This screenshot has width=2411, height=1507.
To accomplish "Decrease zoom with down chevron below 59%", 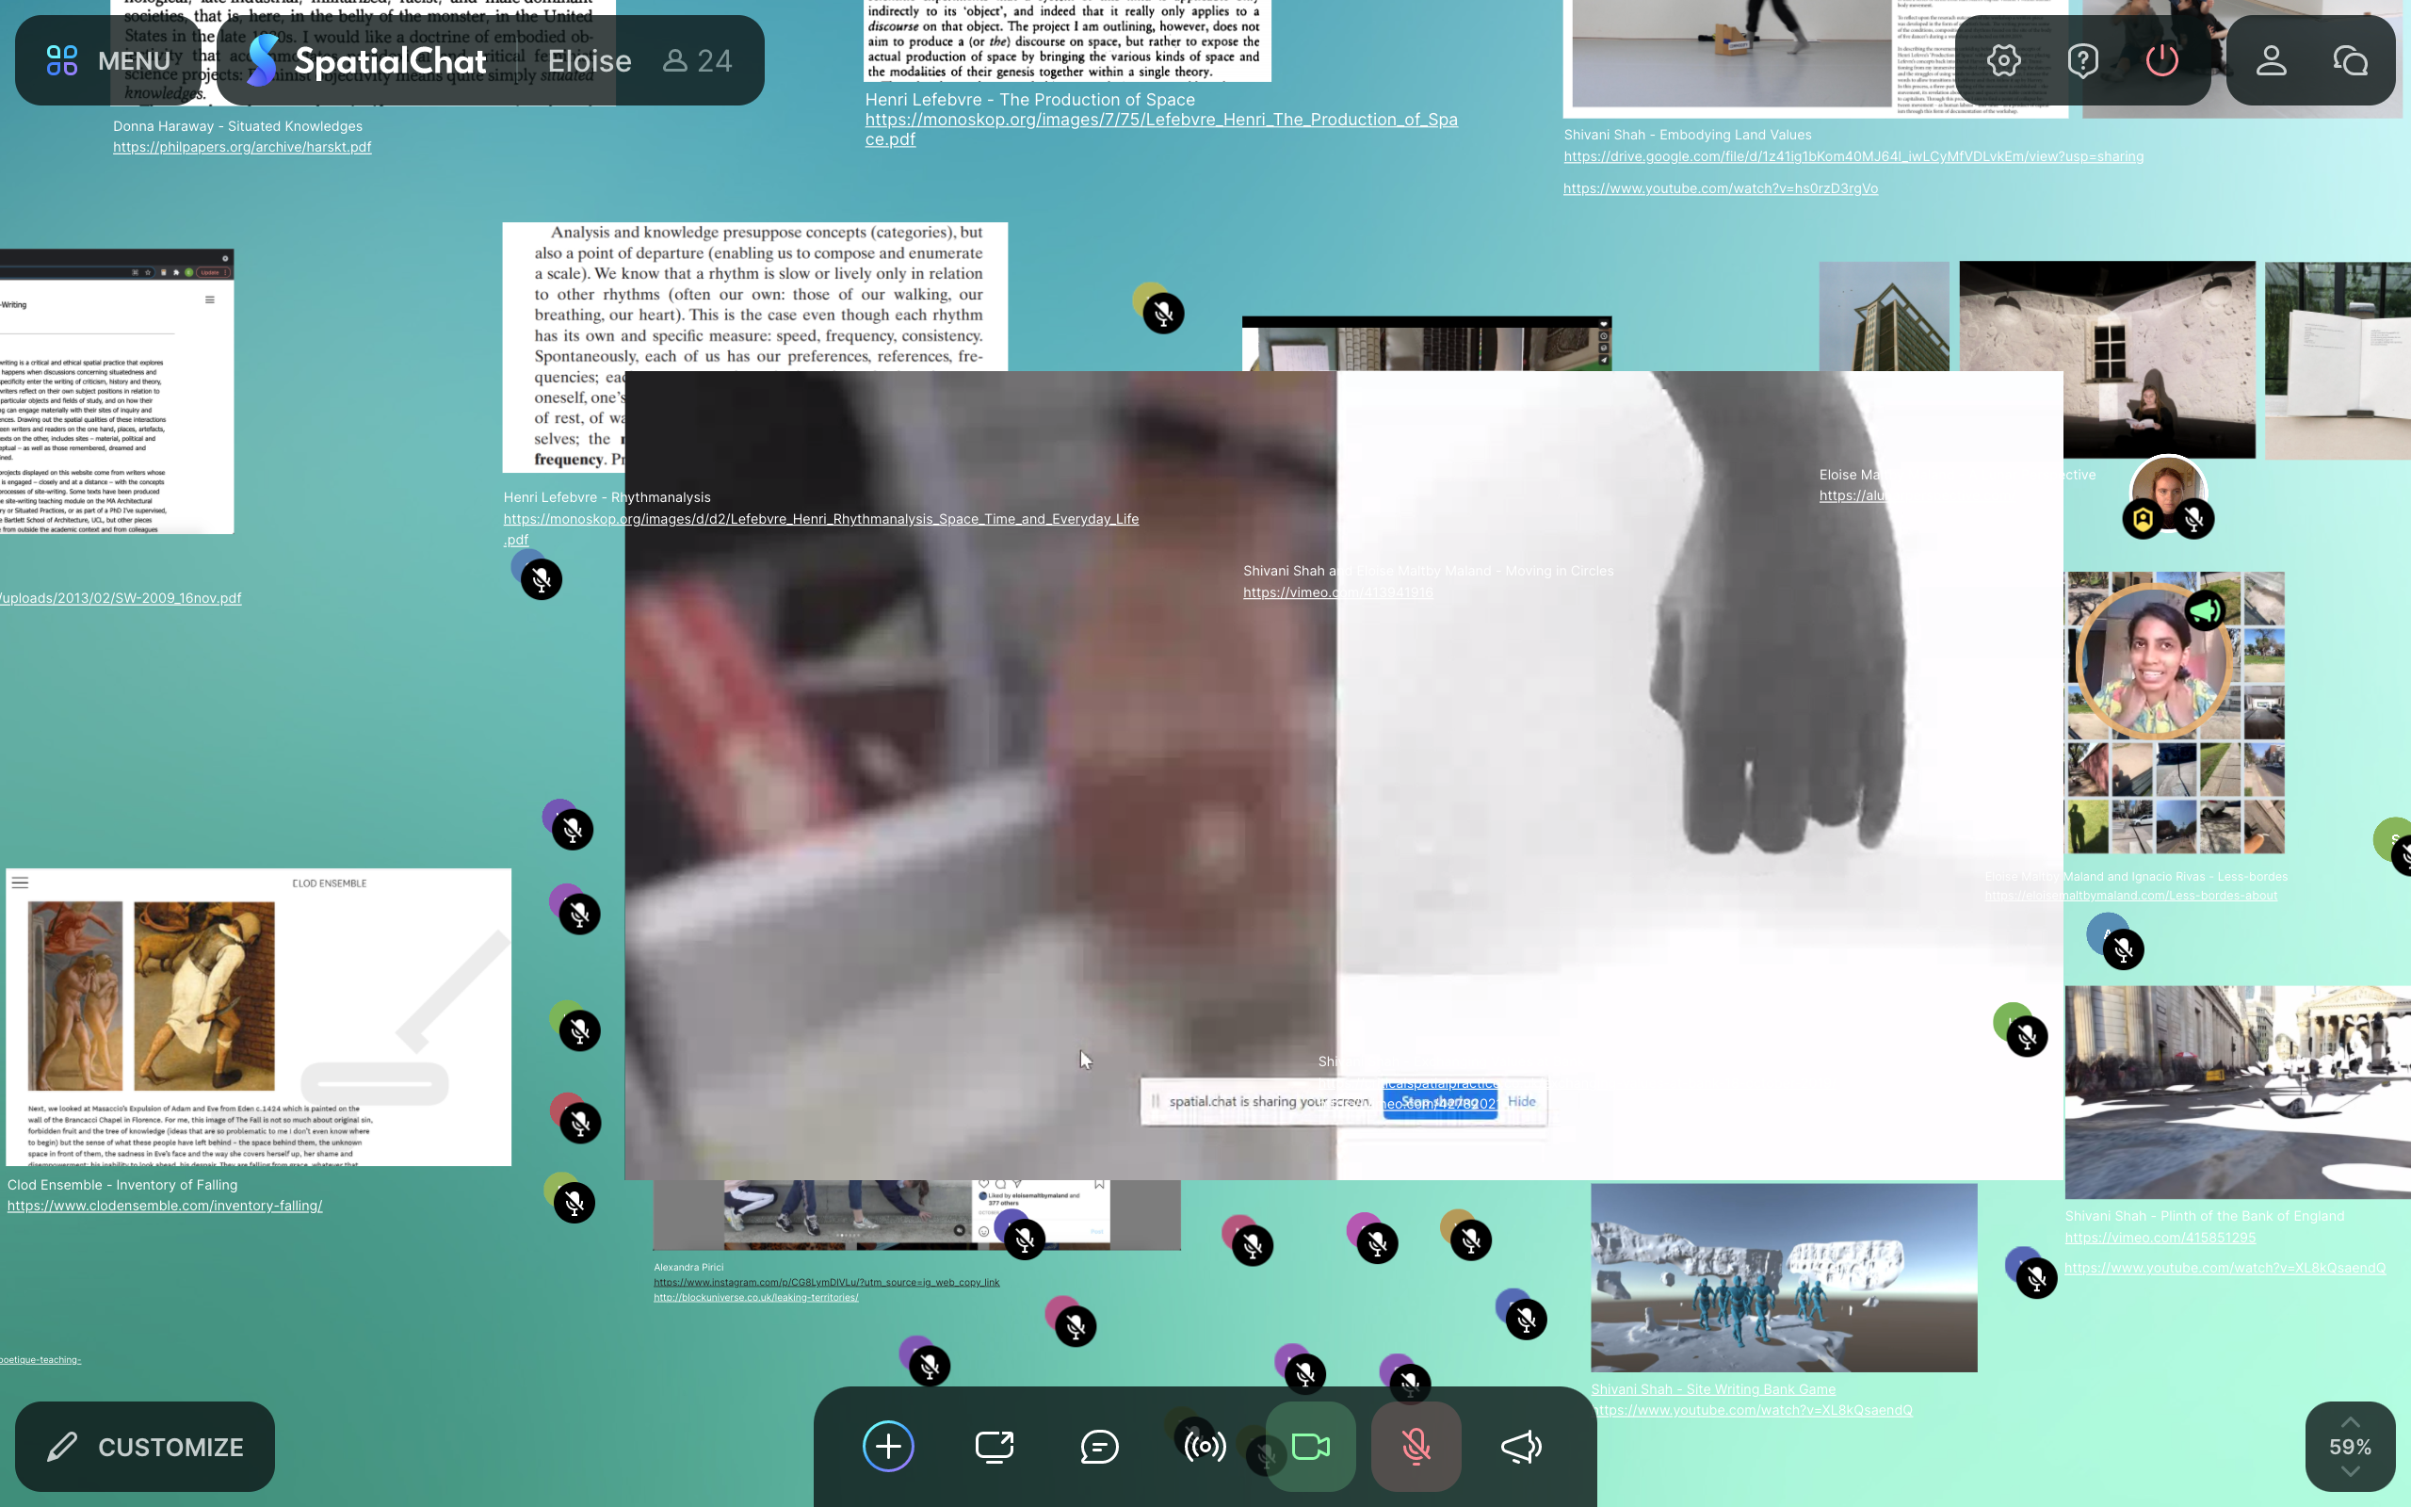I will click(x=2350, y=1472).
